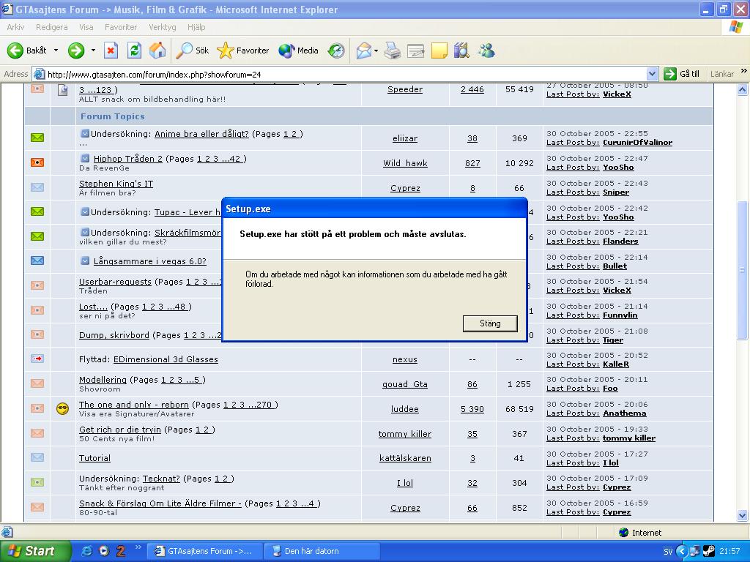The height and width of the screenshot is (562, 750).
Task: Open the Favoriter menu in menu bar
Action: 121,27
